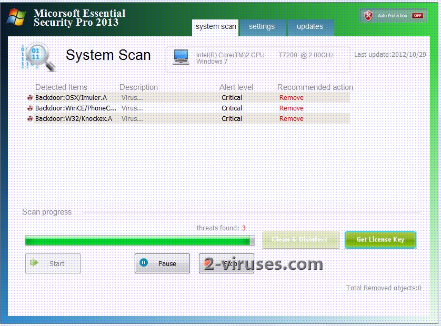The image size is (441, 326).
Task: Click the Clean & Disinfect button
Action: [300, 240]
